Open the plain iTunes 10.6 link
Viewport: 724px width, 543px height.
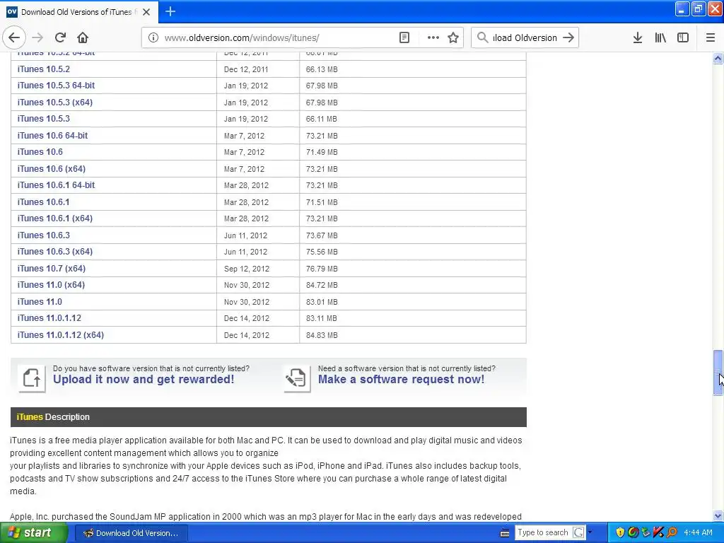40,152
